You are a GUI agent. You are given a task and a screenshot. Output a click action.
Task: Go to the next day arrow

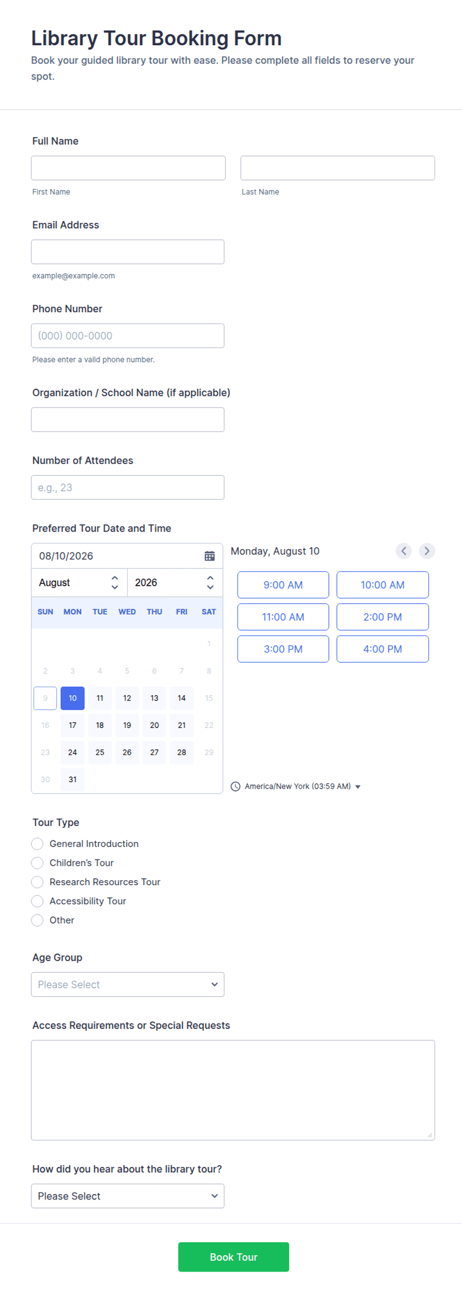pyautogui.click(x=427, y=551)
